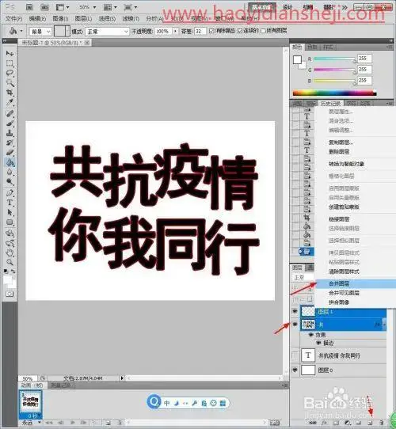This screenshot has width=396, height=429.
Task: Hide the 图层 1 layer via eye icon
Action: [295, 311]
